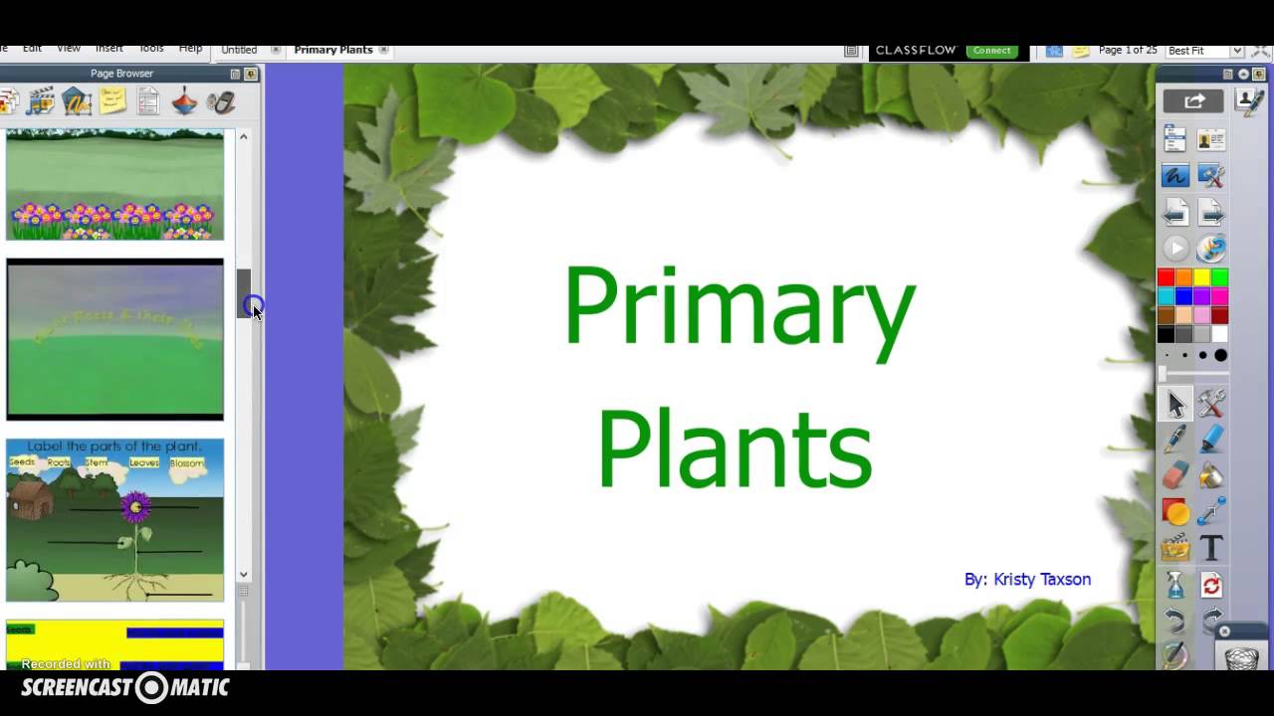The height and width of the screenshot is (716, 1274).
Task: Open the Main Menu icon in toolbox
Action: pyautogui.click(x=1175, y=139)
